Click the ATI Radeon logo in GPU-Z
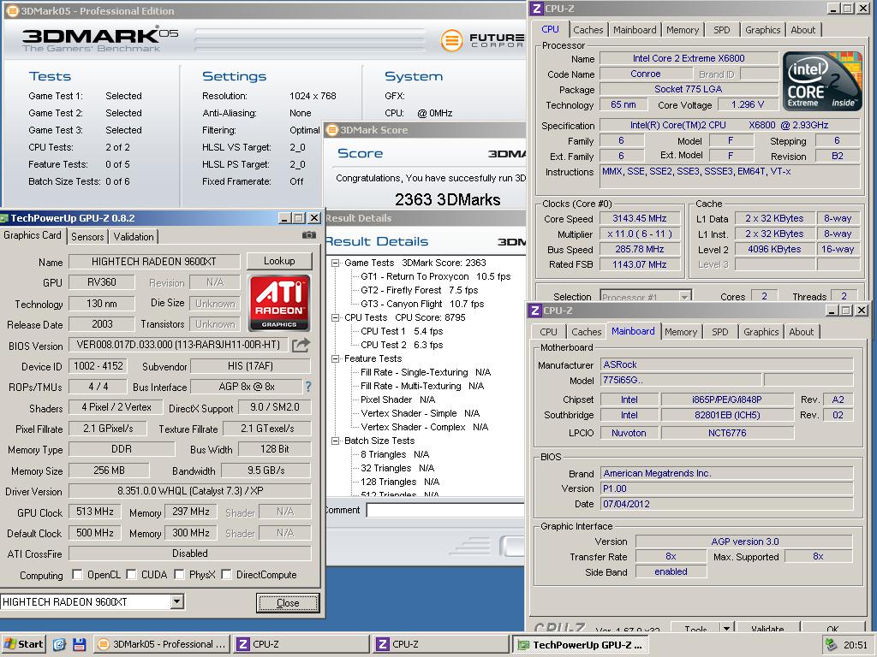The image size is (877, 657). tap(279, 302)
